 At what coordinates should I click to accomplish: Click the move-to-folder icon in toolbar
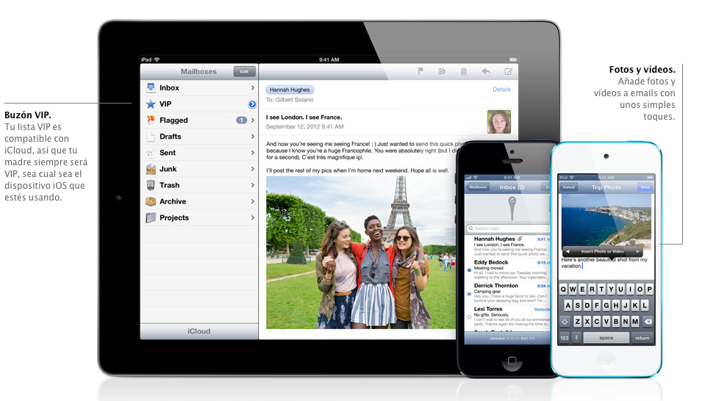point(442,71)
